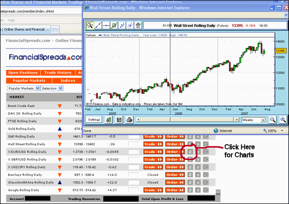The height and width of the screenshot is (204, 289).
Task: Open chart icon for X USD/JPY Rolling Daily
Action: pos(190,167)
